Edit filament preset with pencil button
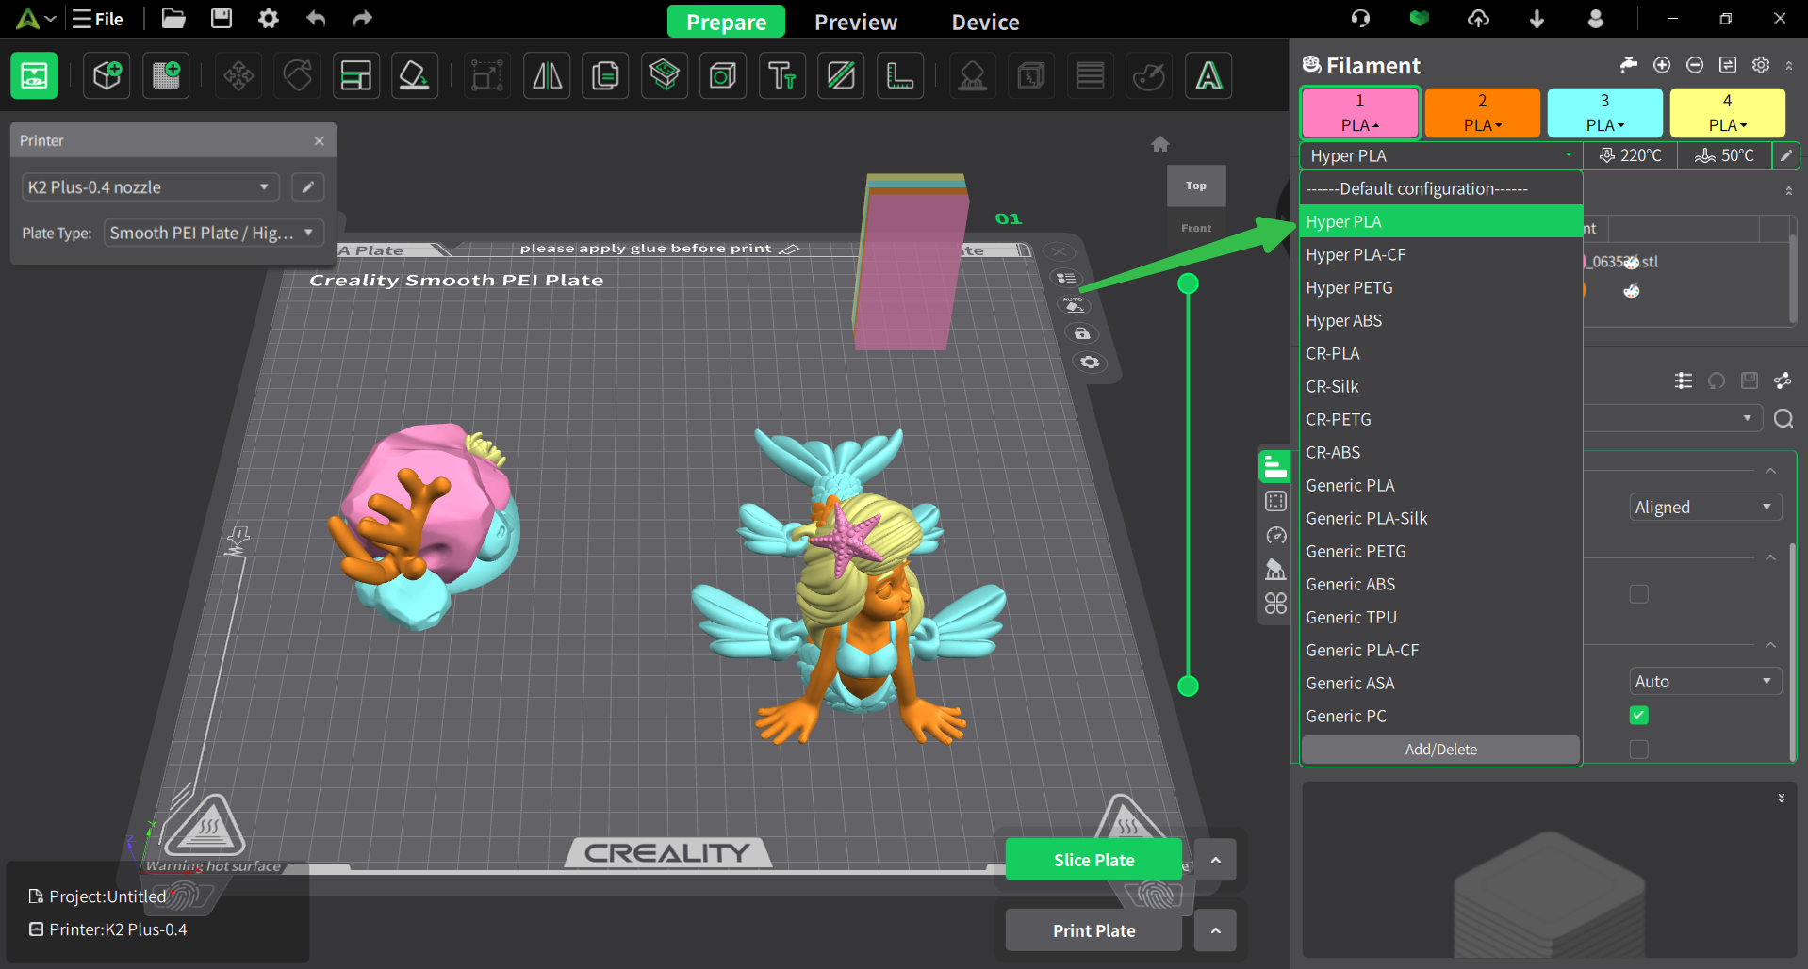Viewport: 1808px width, 969px height. click(x=1786, y=155)
